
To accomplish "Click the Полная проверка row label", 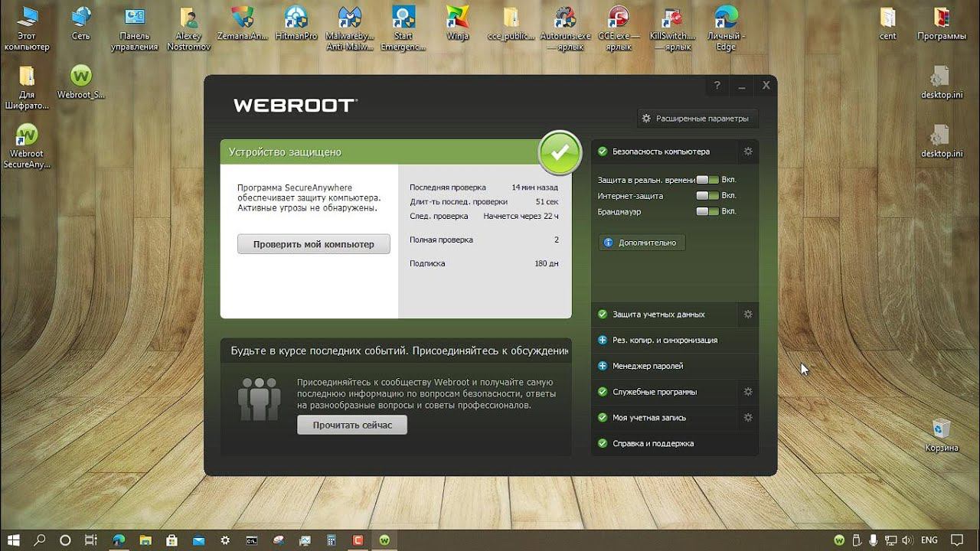I will (x=441, y=240).
